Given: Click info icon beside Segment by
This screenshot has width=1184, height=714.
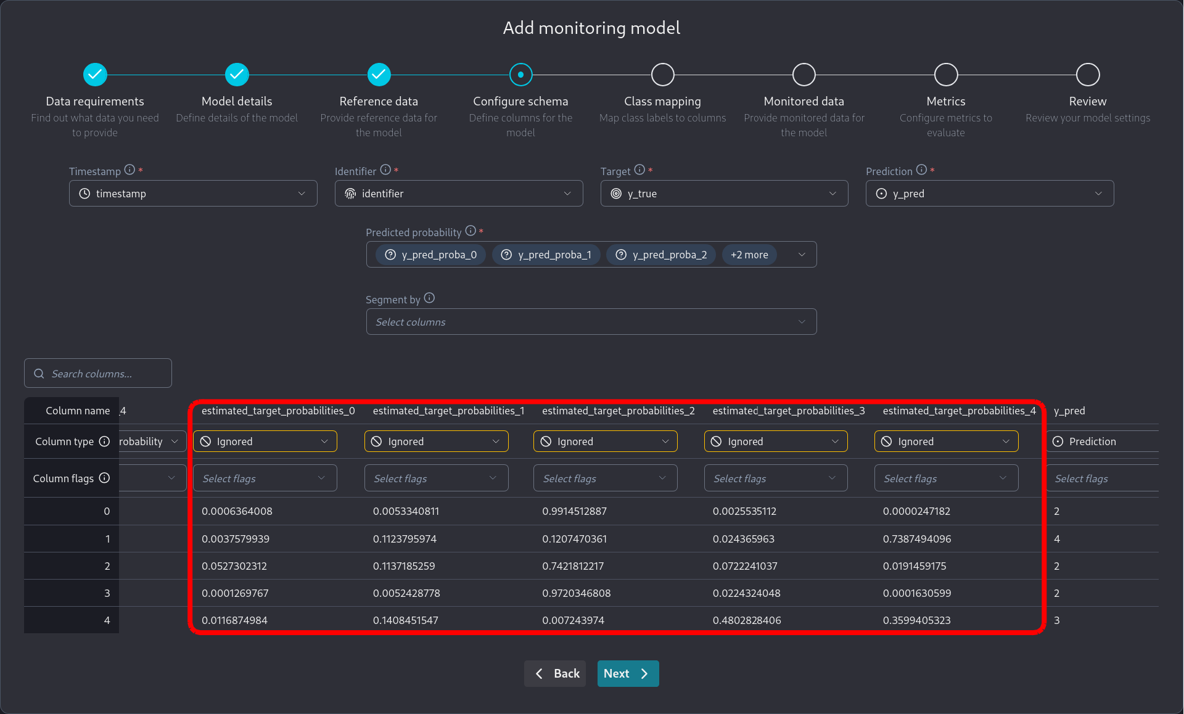Looking at the screenshot, I should tap(429, 298).
